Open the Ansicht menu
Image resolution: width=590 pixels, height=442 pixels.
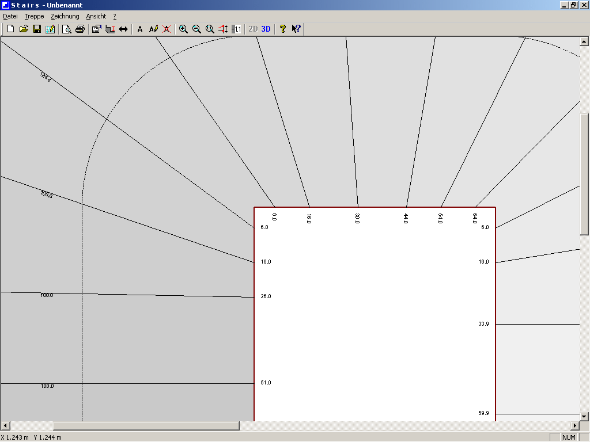click(96, 16)
